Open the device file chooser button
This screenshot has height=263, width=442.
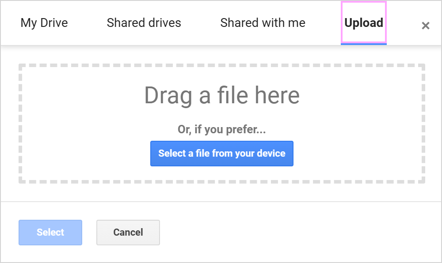(x=222, y=154)
